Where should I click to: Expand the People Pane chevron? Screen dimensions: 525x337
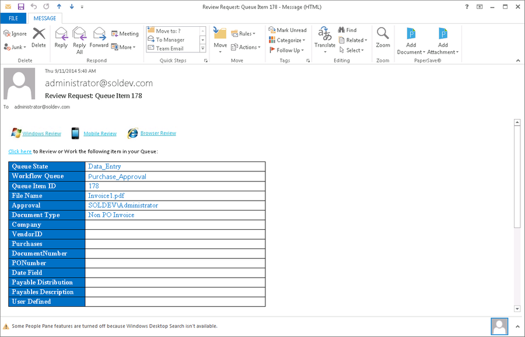518,327
